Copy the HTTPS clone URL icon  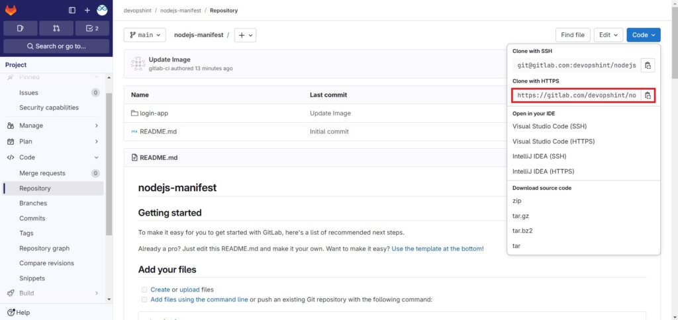(x=648, y=95)
